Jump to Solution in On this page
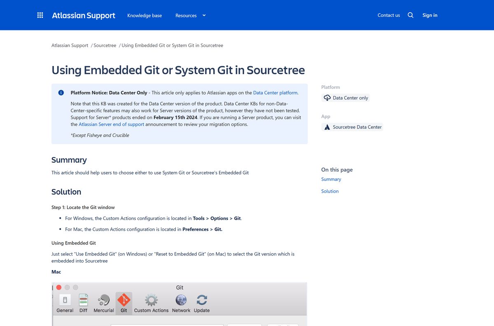This screenshot has height=326, width=494. tap(330, 191)
